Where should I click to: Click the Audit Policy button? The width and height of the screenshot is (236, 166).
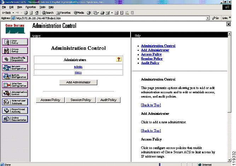pyautogui.click(x=109, y=100)
